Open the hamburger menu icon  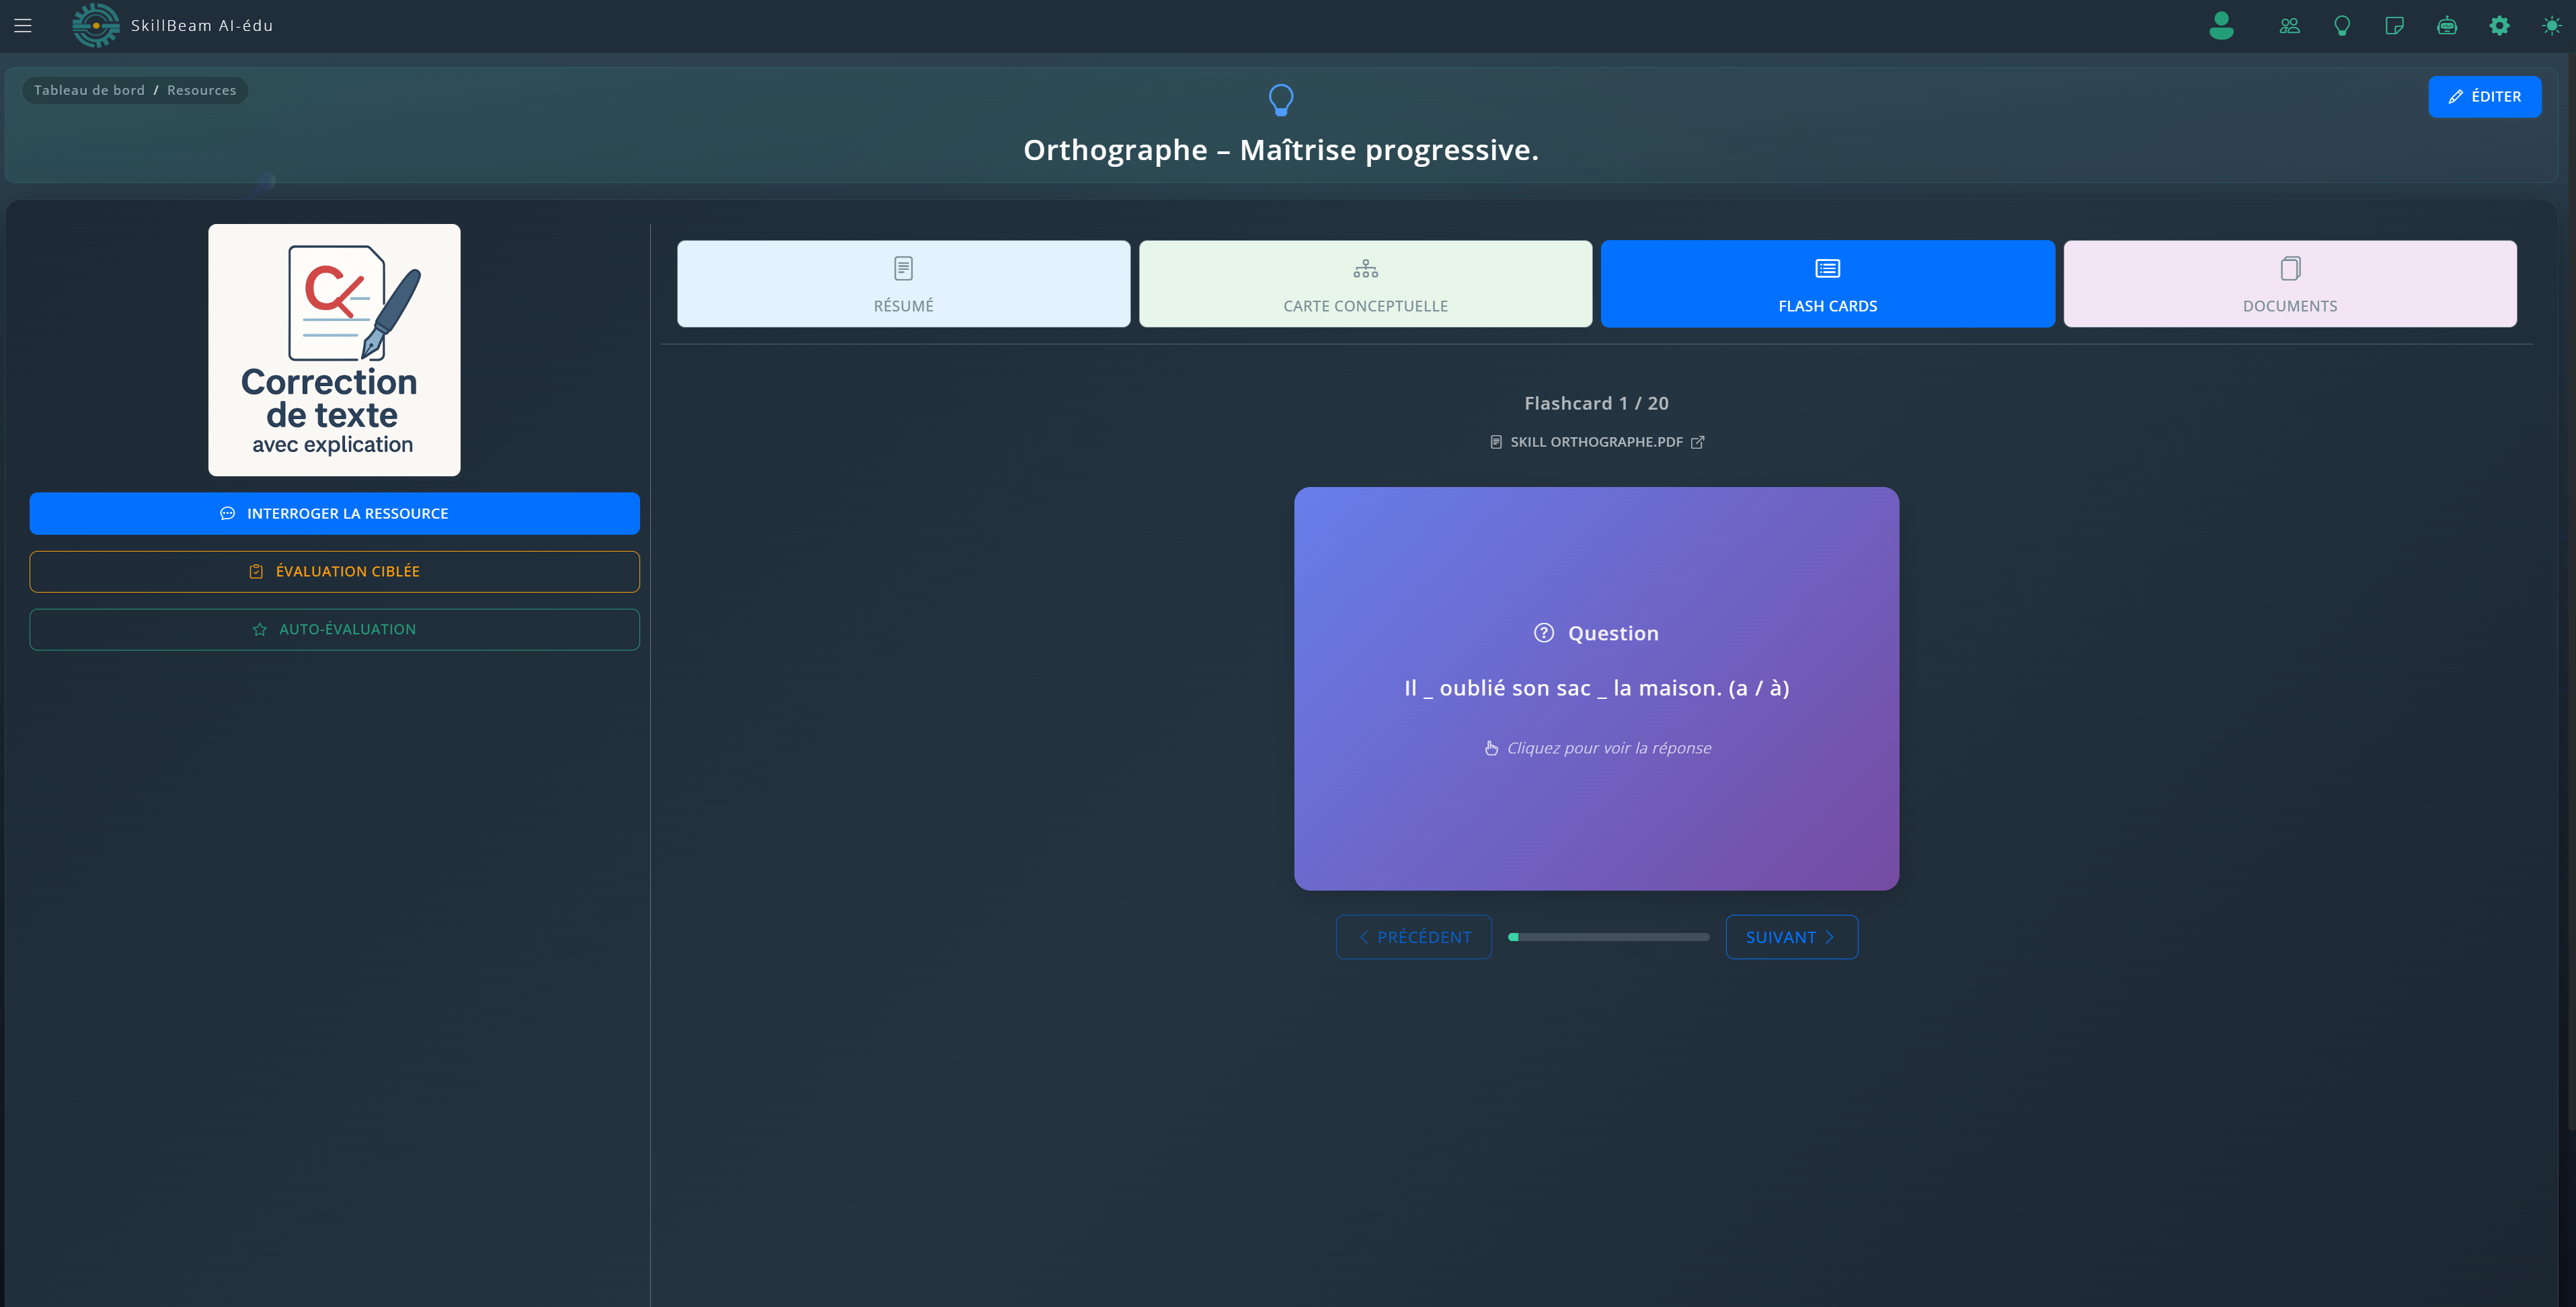point(23,26)
